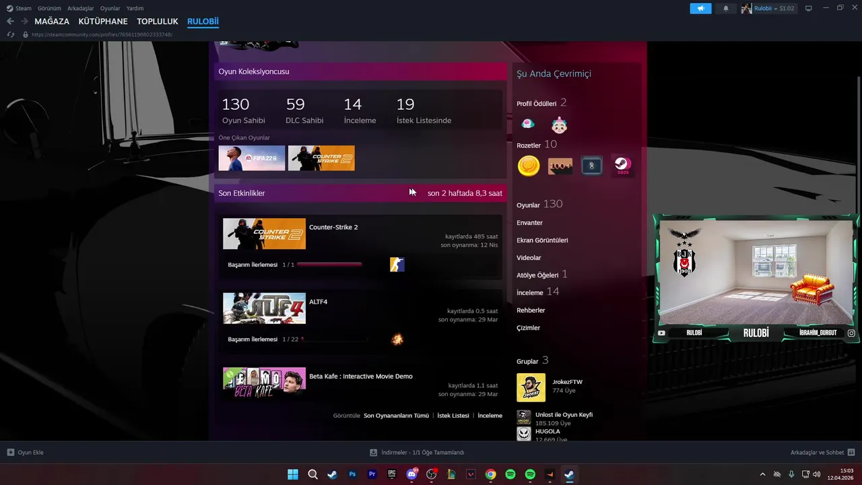Open the years of service badge numbered 8

click(592, 166)
